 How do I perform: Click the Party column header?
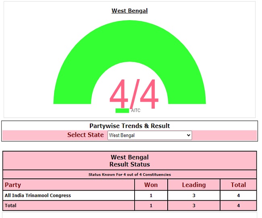pyautogui.click(x=13, y=185)
